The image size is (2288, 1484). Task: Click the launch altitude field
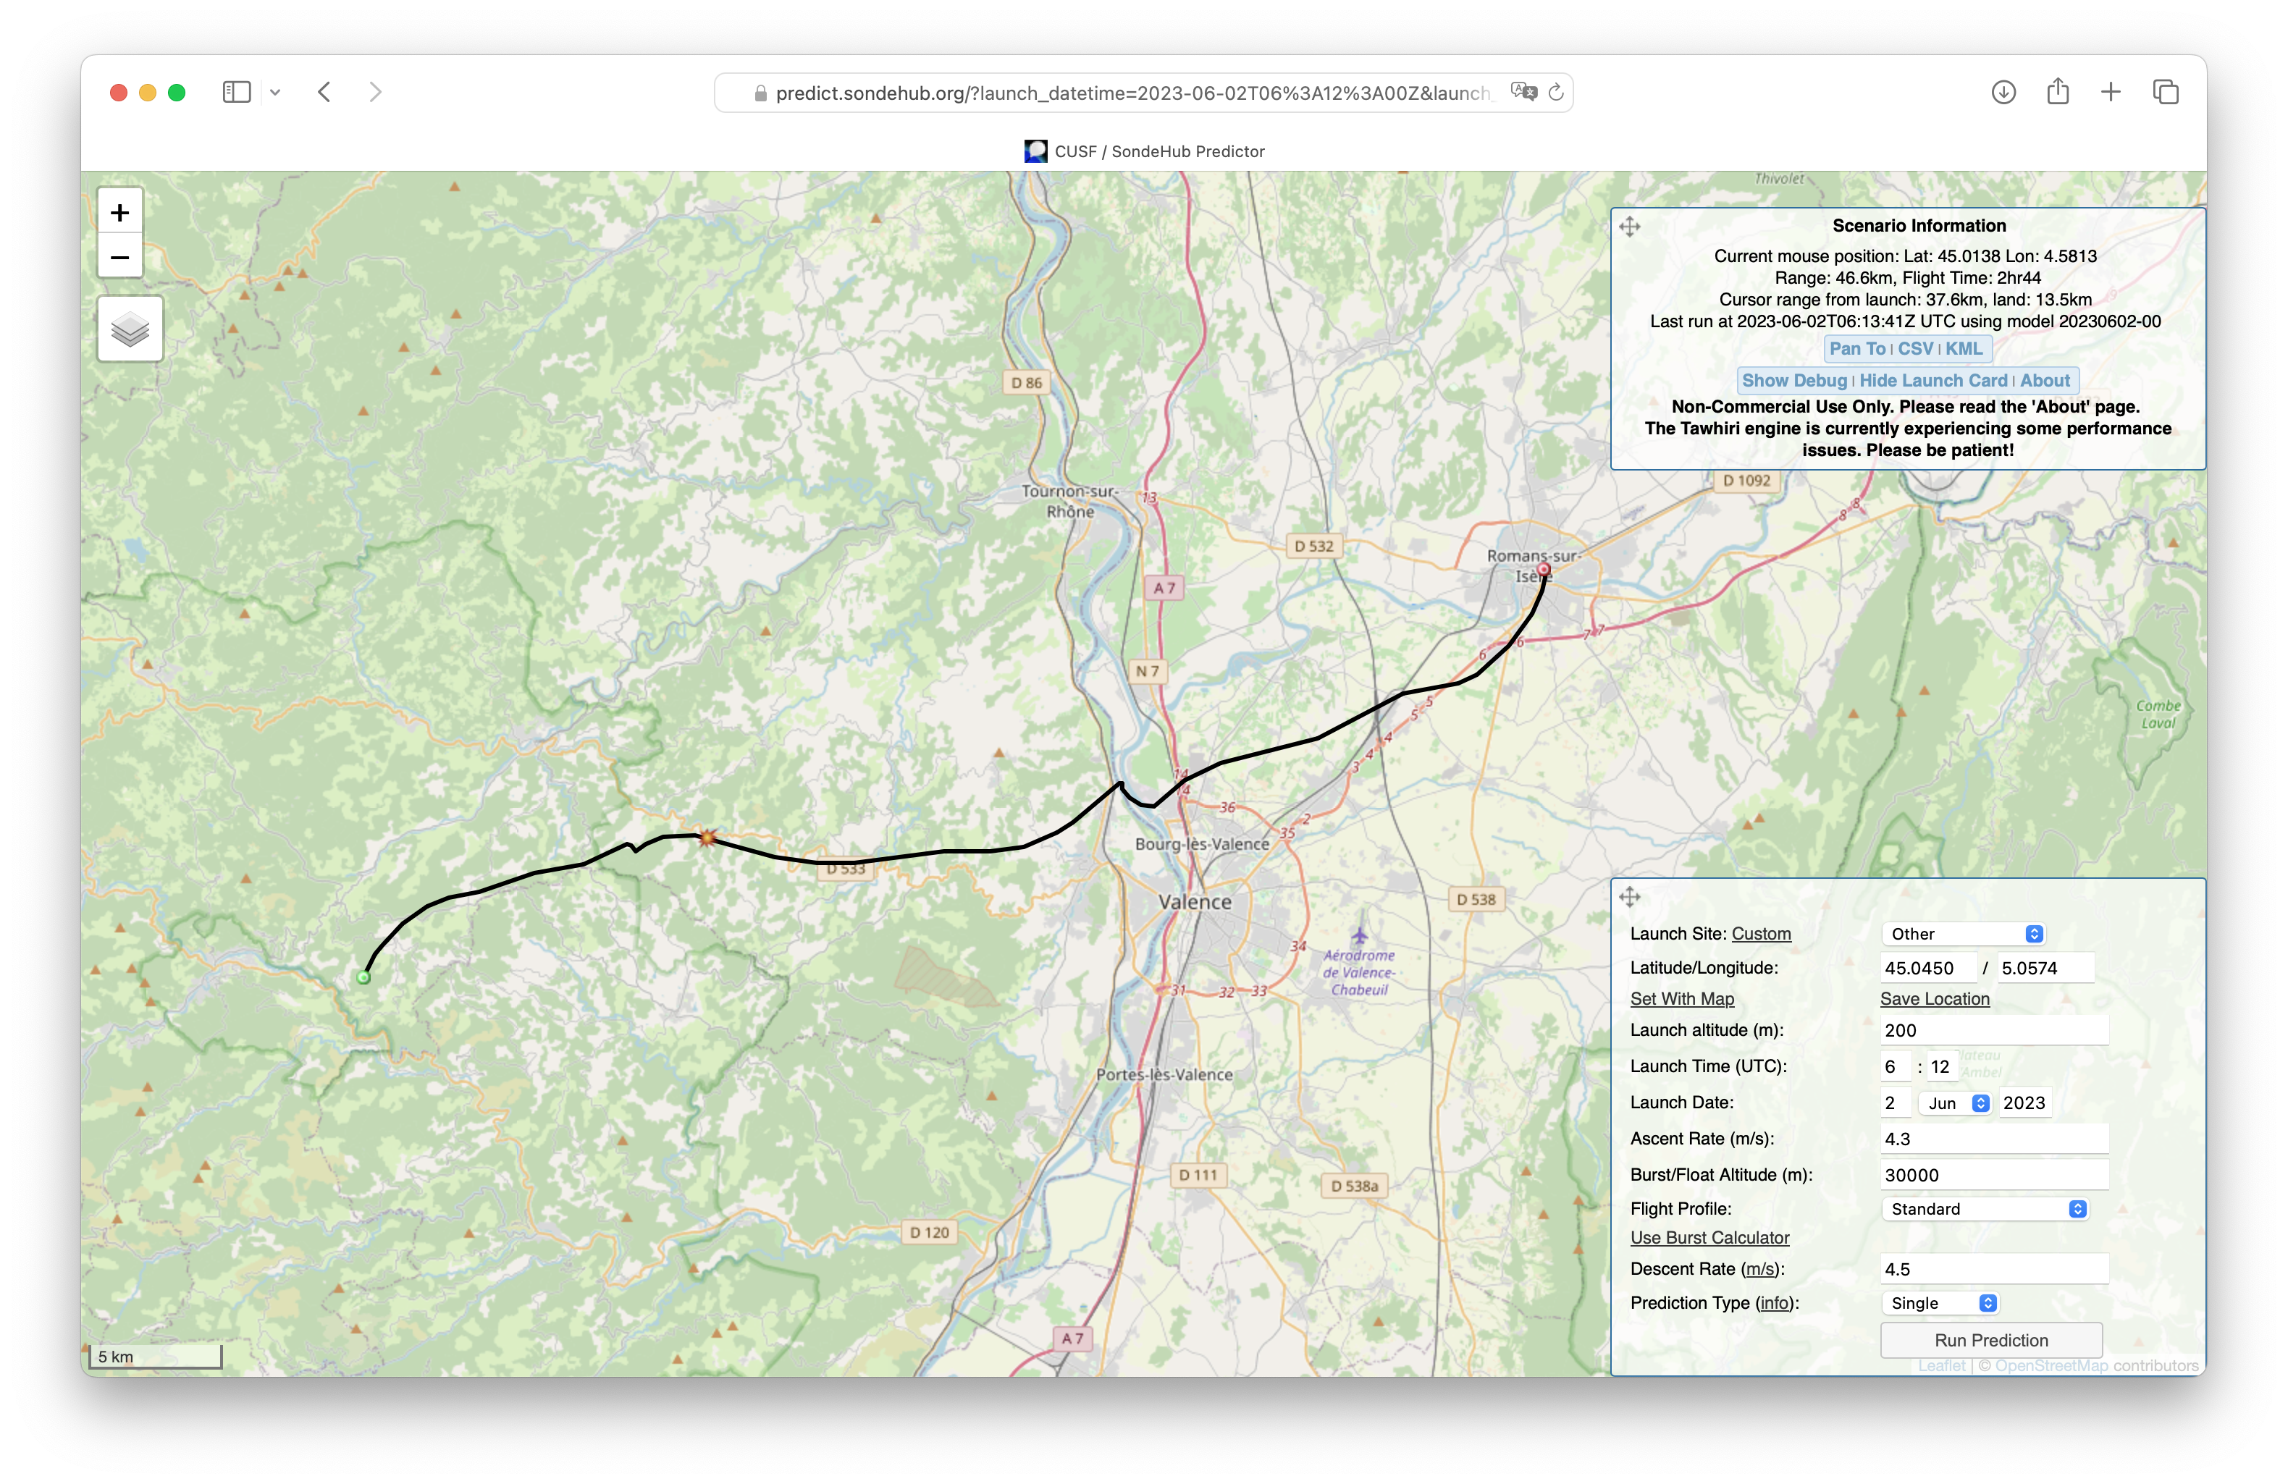coord(1994,1030)
